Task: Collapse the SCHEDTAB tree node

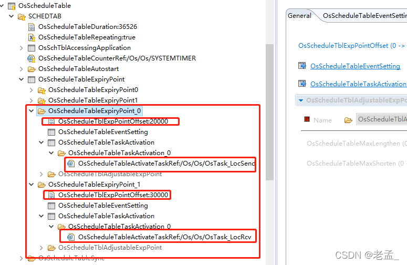Action: (x=12, y=16)
